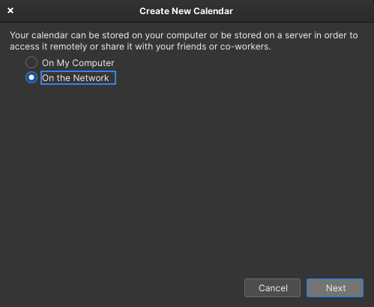This screenshot has height=307, width=374.
Task: Close the Create New Calendar dialog with X
Action: (10, 11)
